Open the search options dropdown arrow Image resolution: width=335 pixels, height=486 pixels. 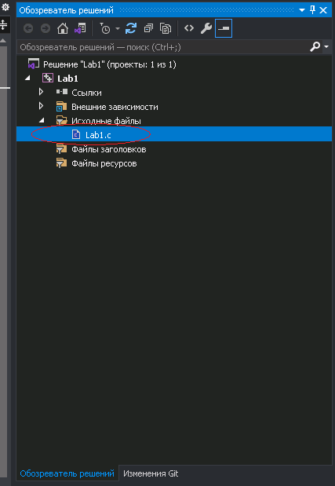[x=326, y=47]
